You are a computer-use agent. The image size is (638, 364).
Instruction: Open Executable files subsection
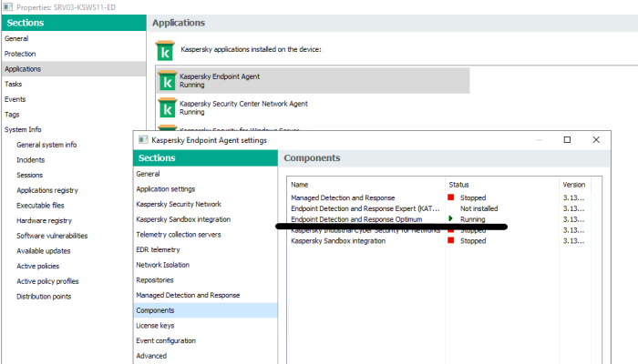(40, 206)
